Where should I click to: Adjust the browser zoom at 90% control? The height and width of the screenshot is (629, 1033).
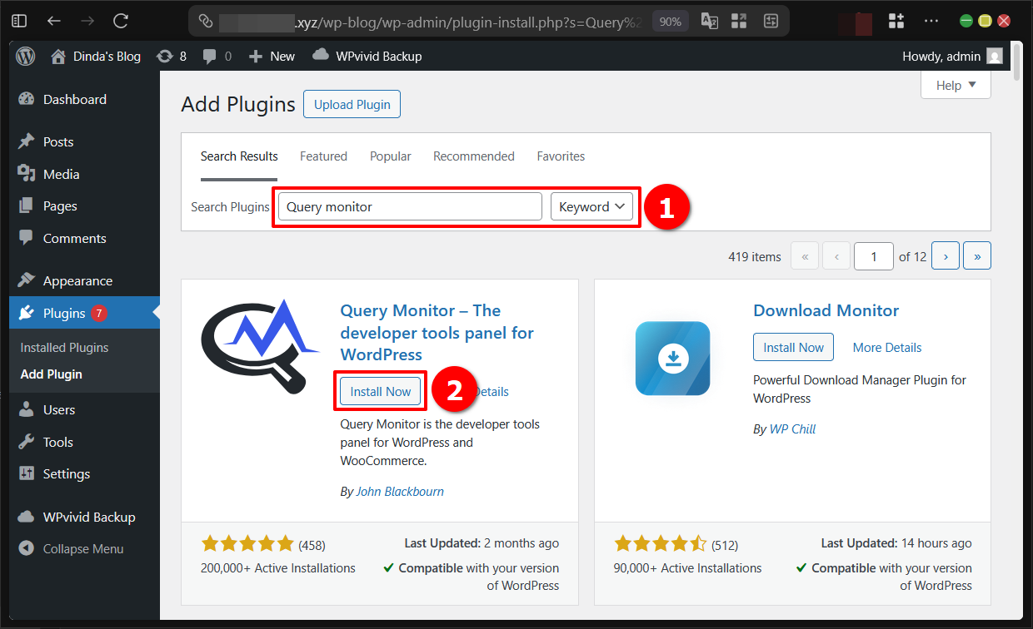tap(671, 20)
